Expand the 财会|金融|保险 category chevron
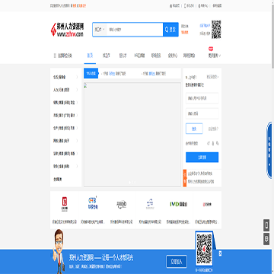274x274 pixels. [x=77, y=166]
